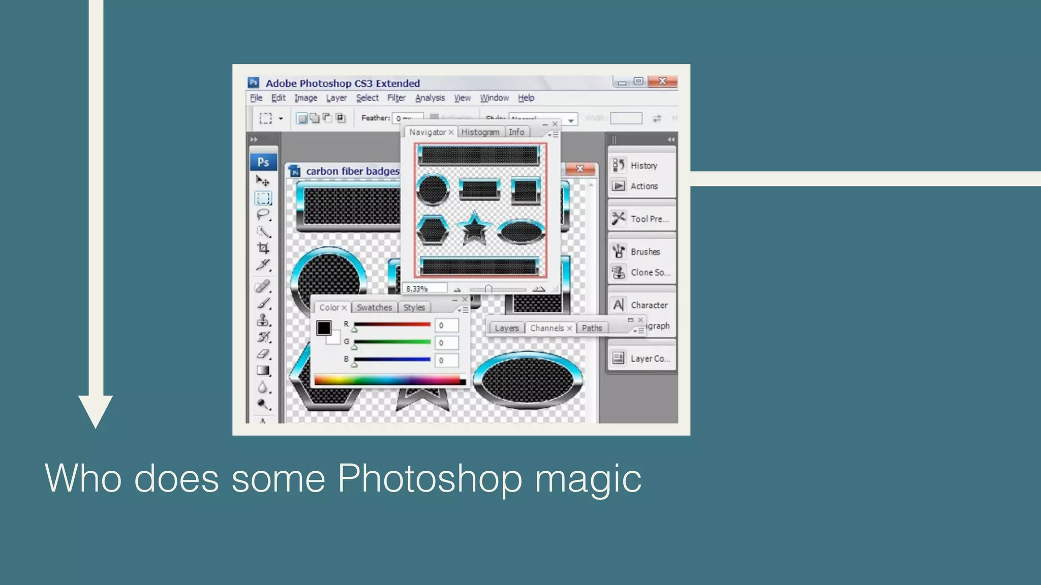Open the Character panel

641,305
